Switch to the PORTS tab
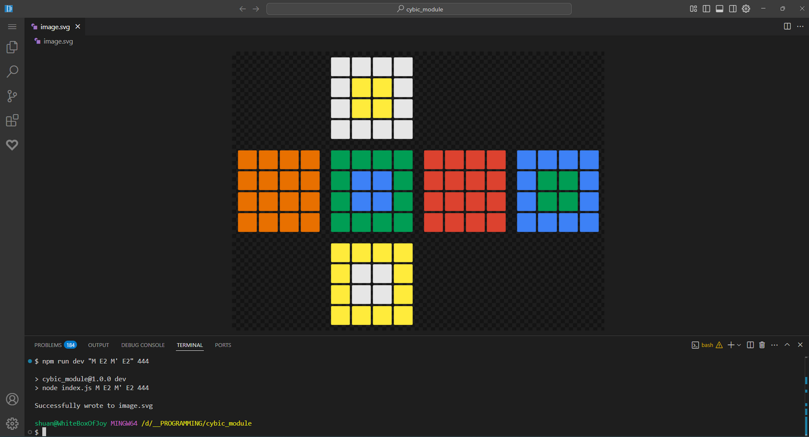 pos(223,345)
